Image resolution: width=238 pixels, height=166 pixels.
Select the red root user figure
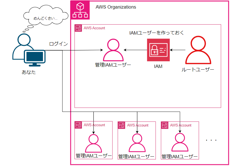[x=198, y=50]
